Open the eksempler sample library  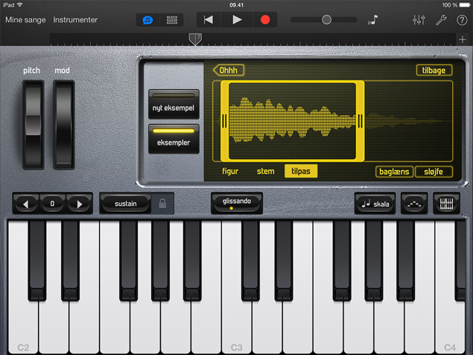point(174,139)
